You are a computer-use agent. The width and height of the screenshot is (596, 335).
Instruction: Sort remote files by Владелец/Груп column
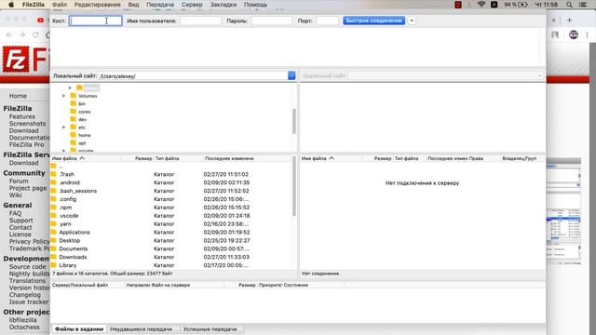(x=520, y=158)
